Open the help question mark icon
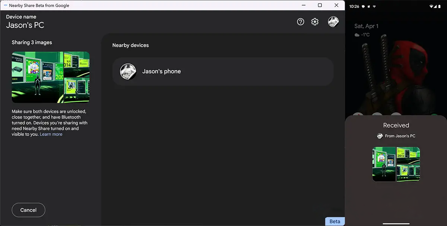 (x=301, y=22)
